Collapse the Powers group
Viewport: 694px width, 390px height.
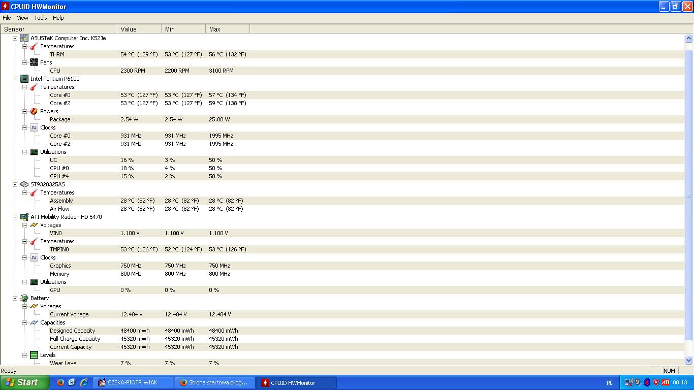25,111
